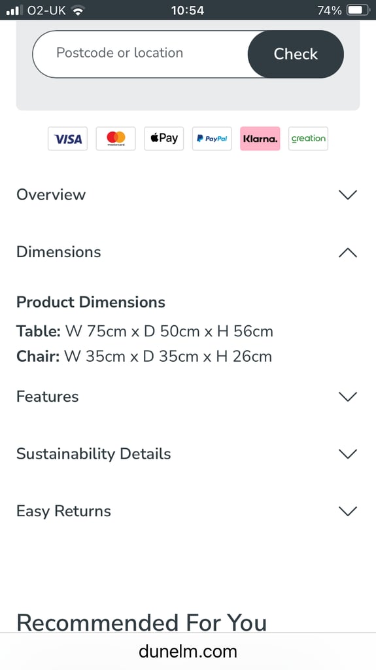Tap the Recommended For You heading
This screenshot has width=376, height=670.
(x=141, y=622)
